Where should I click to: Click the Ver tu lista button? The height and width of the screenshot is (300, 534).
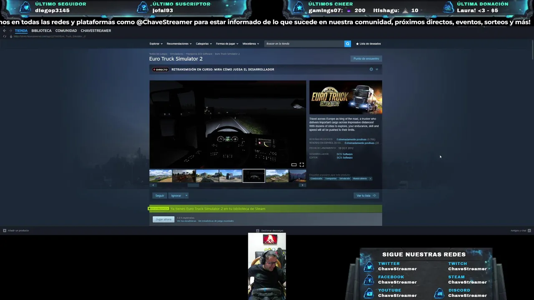366,195
